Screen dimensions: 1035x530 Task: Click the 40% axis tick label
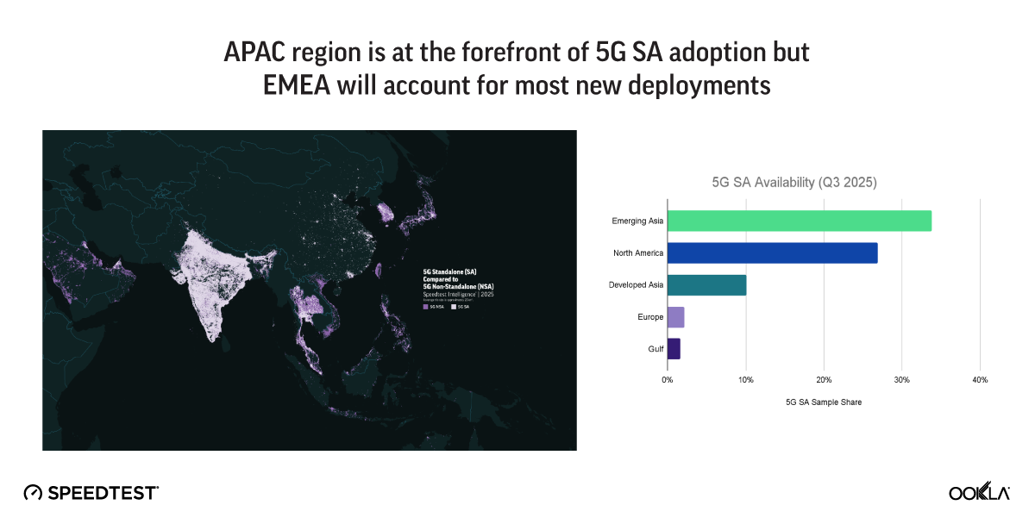(980, 380)
